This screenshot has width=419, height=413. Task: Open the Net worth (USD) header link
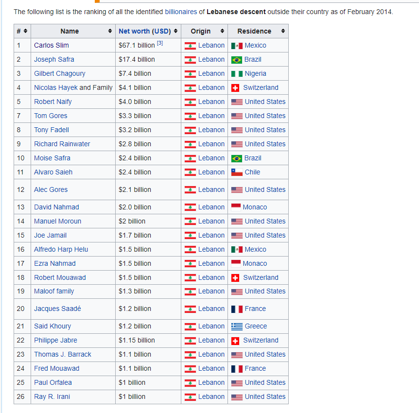[144, 31]
